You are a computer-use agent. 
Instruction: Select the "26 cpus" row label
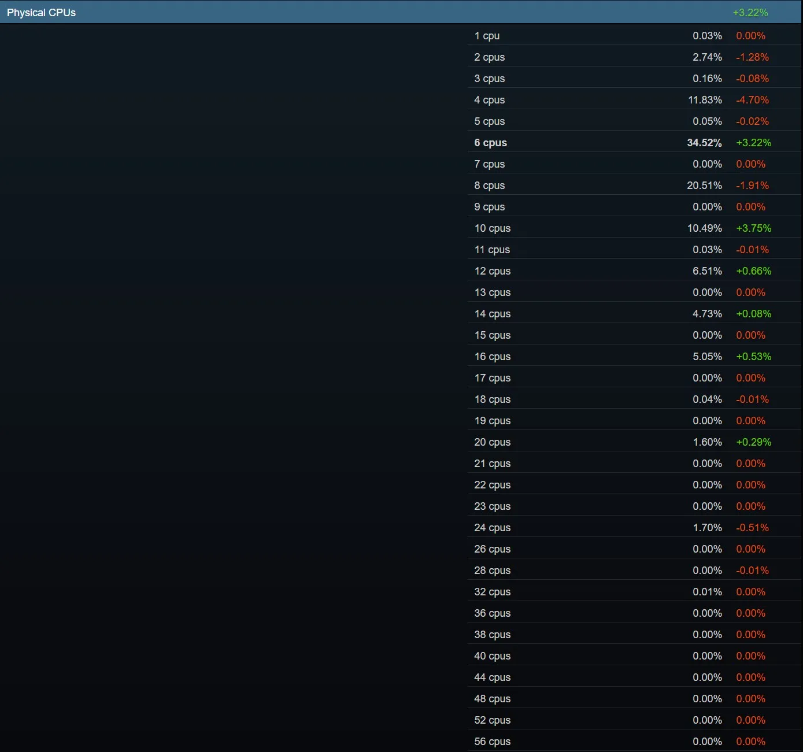pyautogui.click(x=493, y=549)
